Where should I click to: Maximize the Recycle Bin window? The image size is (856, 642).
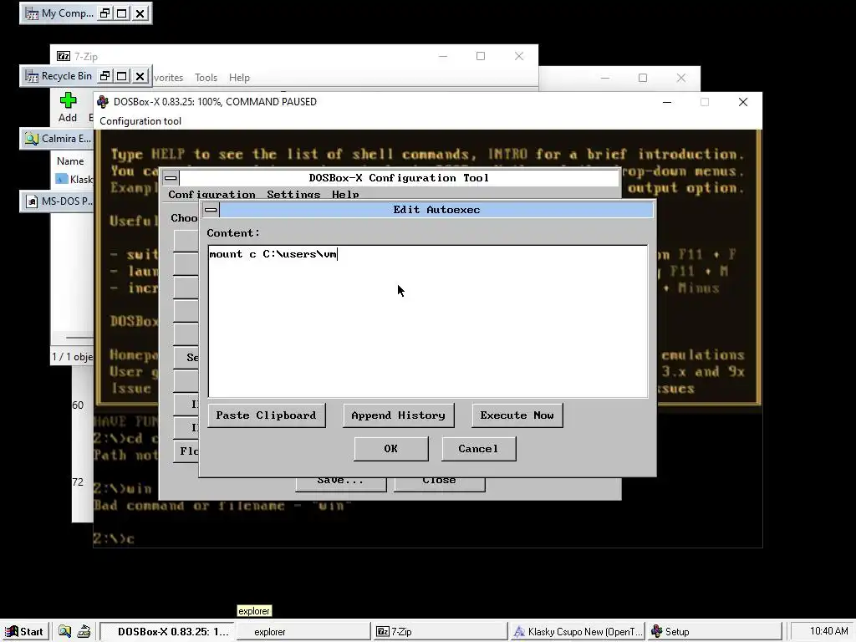click(x=122, y=76)
